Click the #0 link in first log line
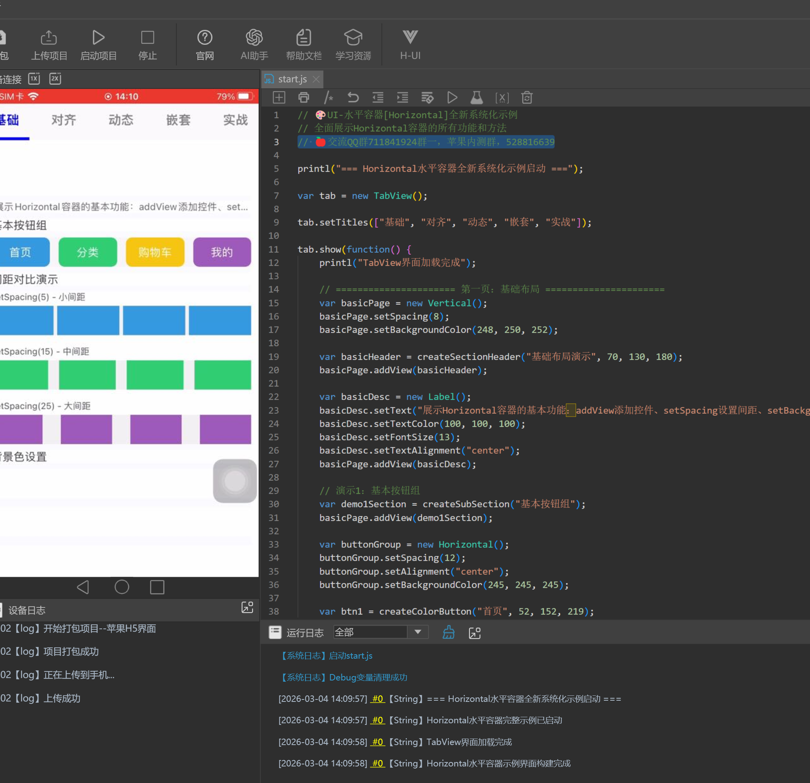Viewport: 810px width, 783px height. point(377,699)
